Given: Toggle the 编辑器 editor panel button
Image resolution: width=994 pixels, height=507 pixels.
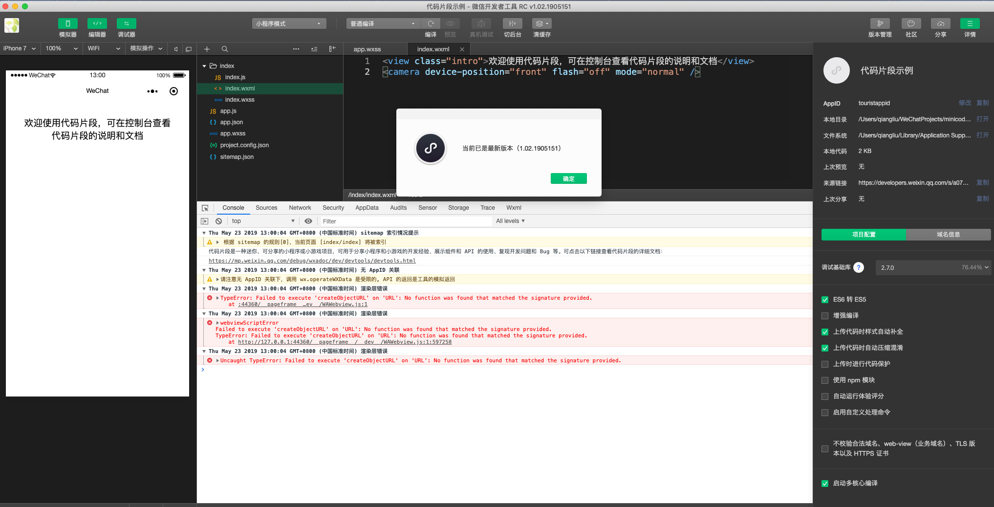Looking at the screenshot, I should coord(97,23).
